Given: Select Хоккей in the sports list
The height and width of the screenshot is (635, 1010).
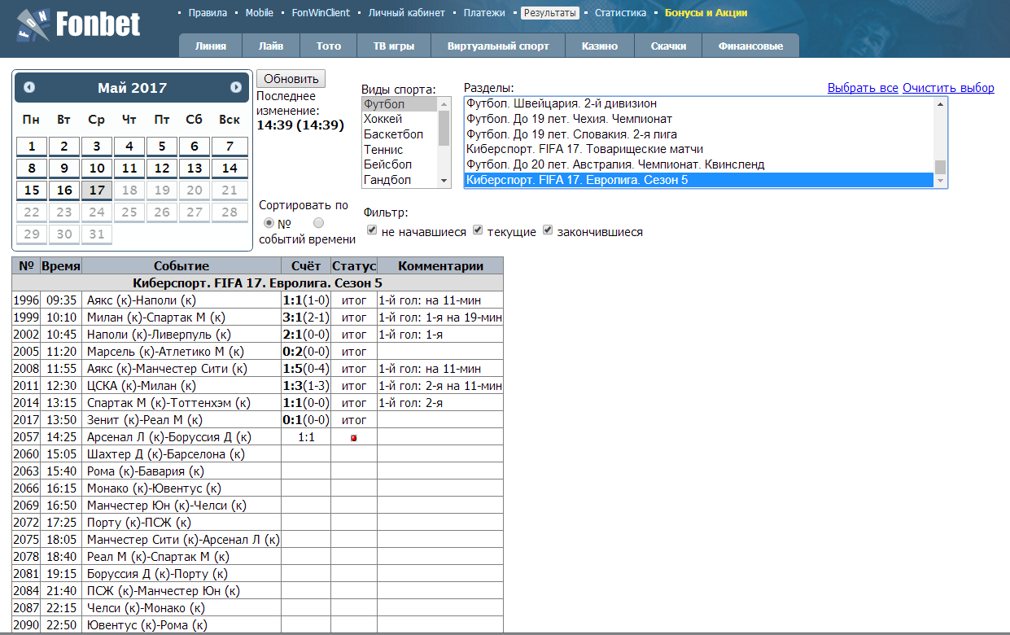Looking at the screenshot, I should click(400, 120).
